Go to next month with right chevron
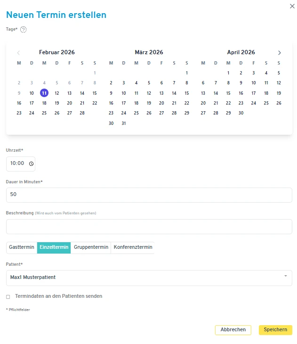The width and height of the screenshot is (297, 344). (280, 53)
